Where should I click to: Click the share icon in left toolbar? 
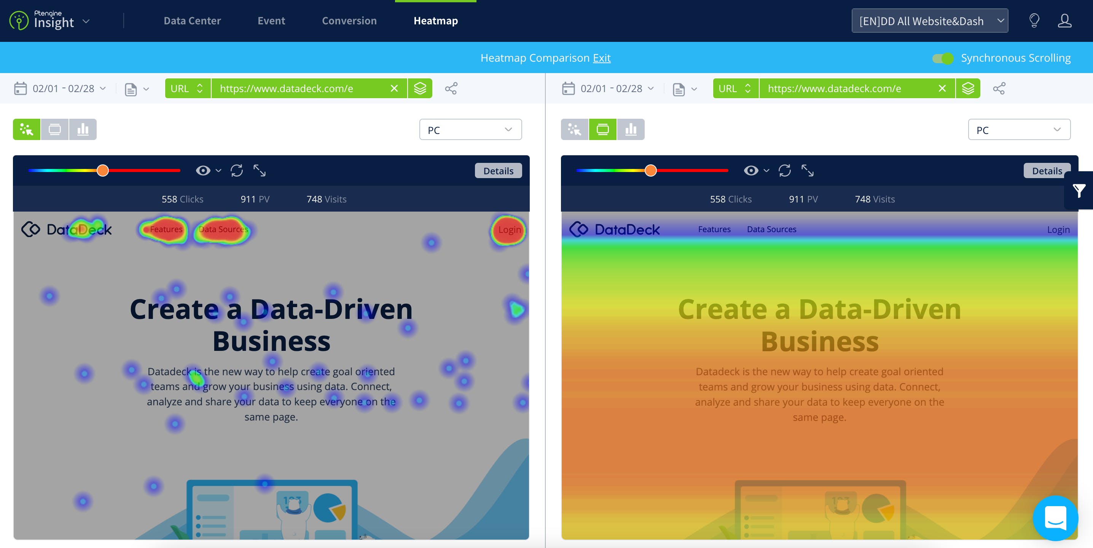pos(451,88)
